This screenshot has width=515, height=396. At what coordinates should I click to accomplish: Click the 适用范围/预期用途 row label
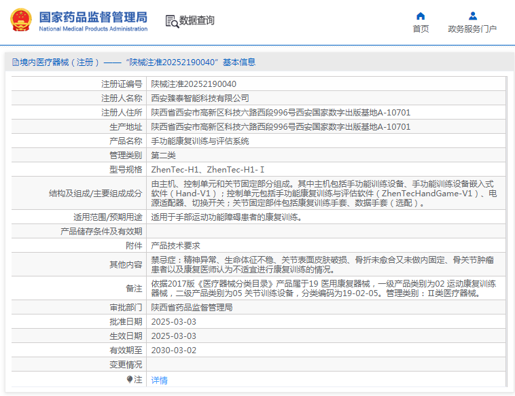[x=108, y=217]
